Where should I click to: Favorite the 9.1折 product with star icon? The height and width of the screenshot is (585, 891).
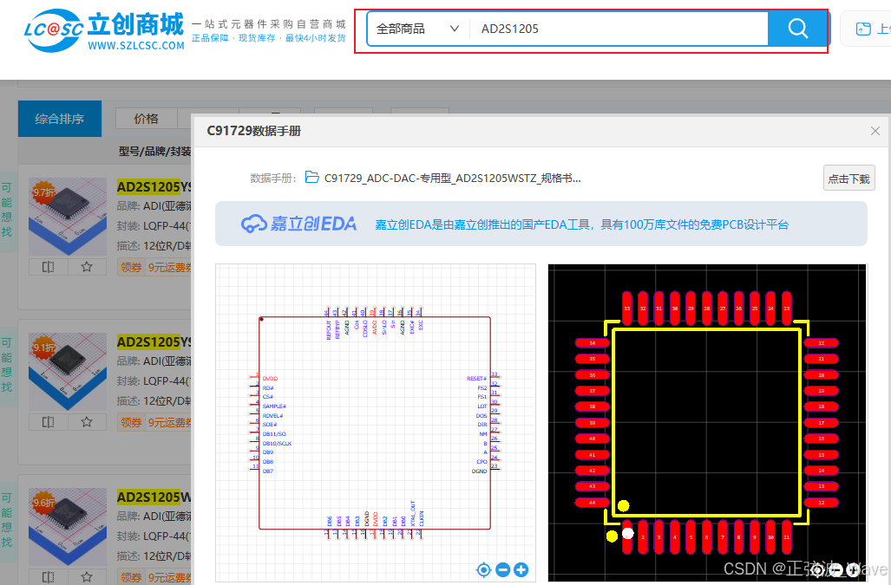(87, 421)
